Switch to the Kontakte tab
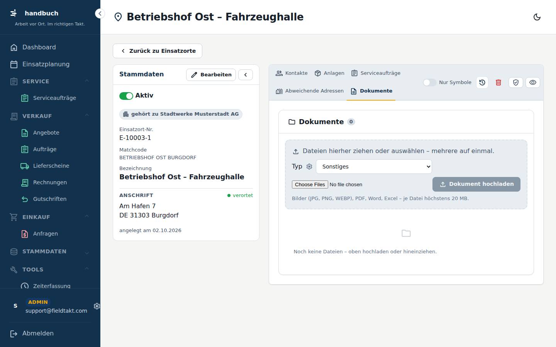Image resolution: width=556 pixels, height=347 pixels. [292, 73]
